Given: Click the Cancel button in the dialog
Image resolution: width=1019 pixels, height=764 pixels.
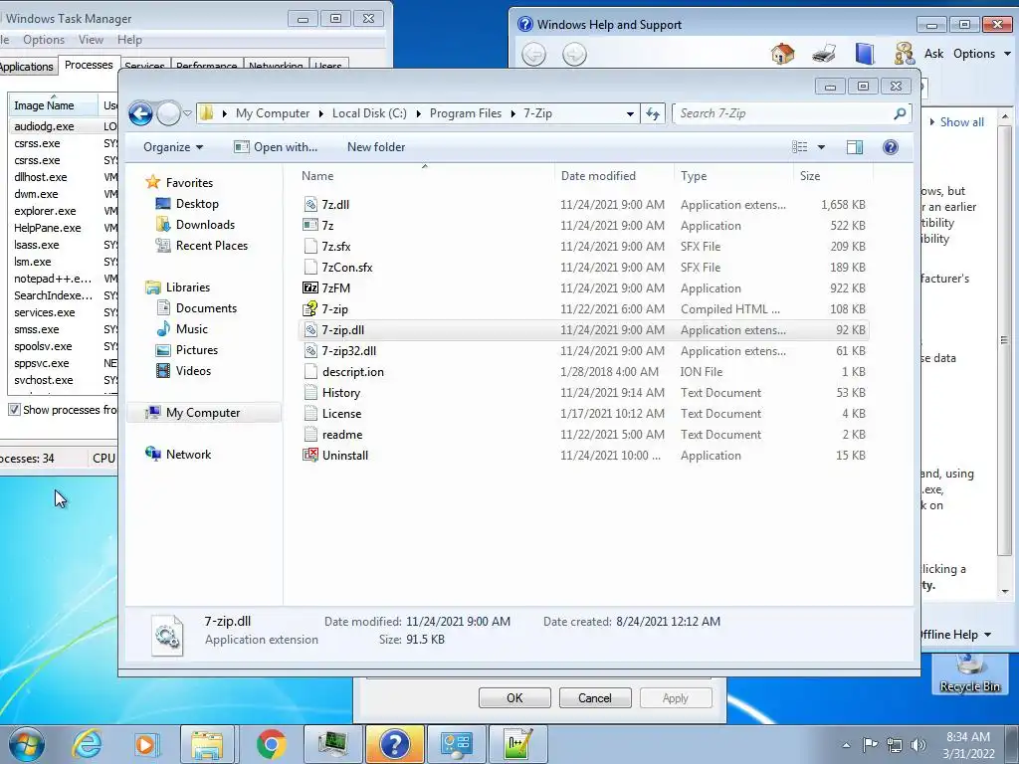Looking at the screenshot, I should (595, 698).
